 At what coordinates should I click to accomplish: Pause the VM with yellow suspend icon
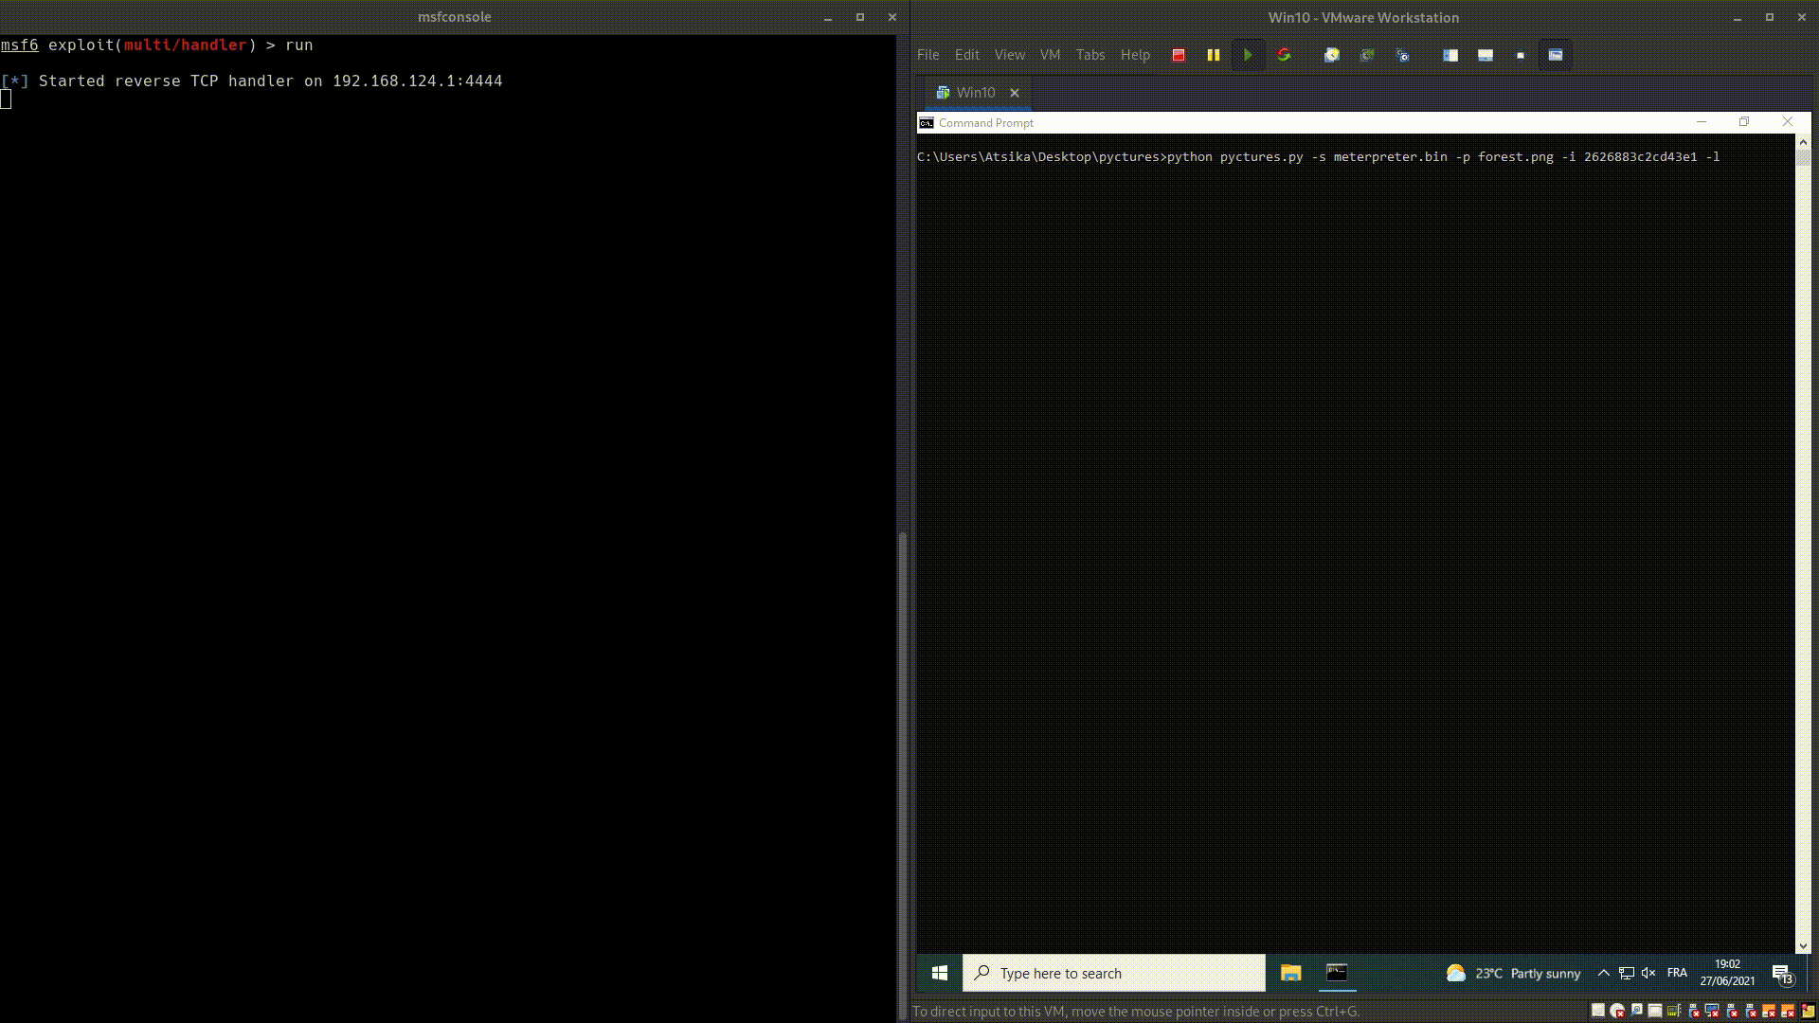pyautogui.click(x=1213, y=55)
